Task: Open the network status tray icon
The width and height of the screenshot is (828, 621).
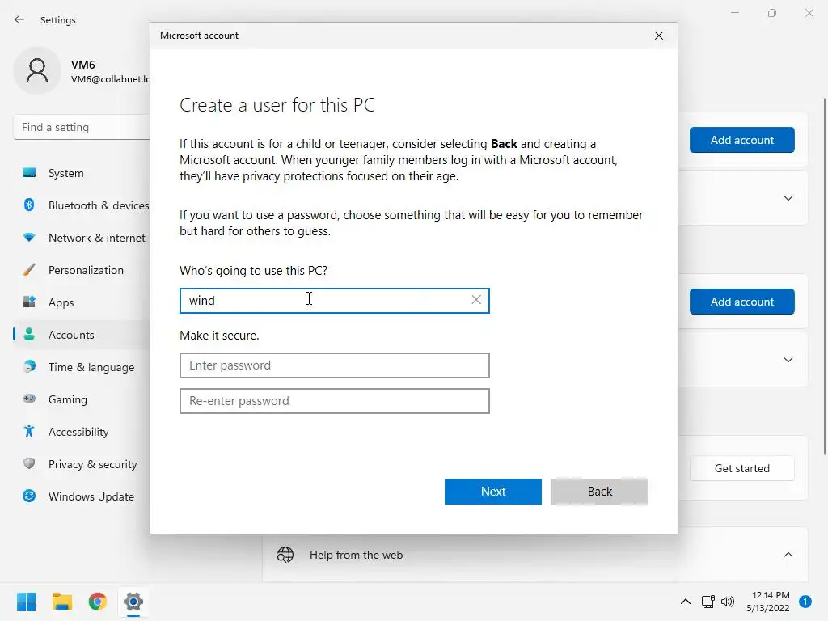Action: (708, 602)
